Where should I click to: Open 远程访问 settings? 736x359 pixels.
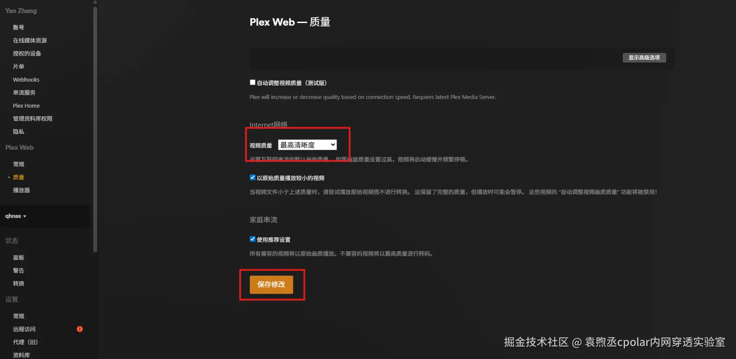pyautogui.click(x=24, y=329)
